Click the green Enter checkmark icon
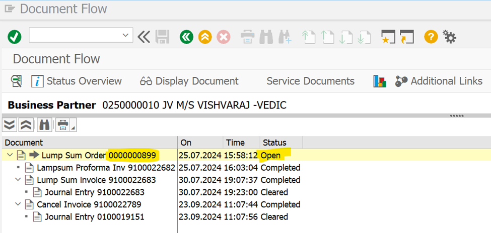 [x=15, y=37]
